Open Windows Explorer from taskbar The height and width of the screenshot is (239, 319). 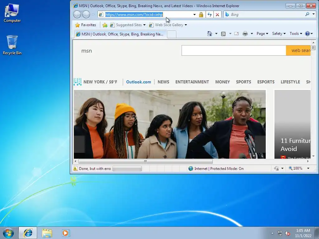(47, 233)
